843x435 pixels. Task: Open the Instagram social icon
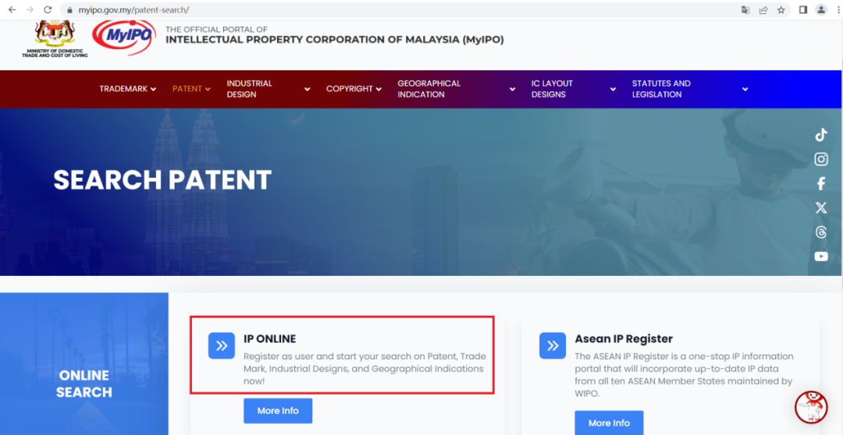pyautogui.click(x=821, y=159)
